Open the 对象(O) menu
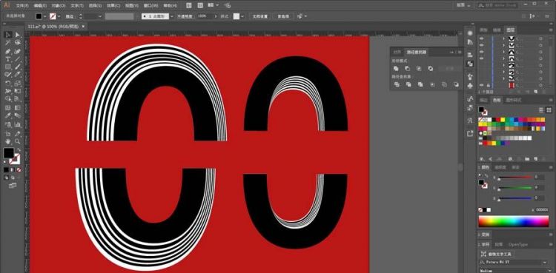 point(59,6)
